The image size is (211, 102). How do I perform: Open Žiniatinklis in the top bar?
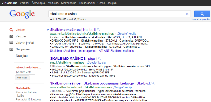click(9, 3)
